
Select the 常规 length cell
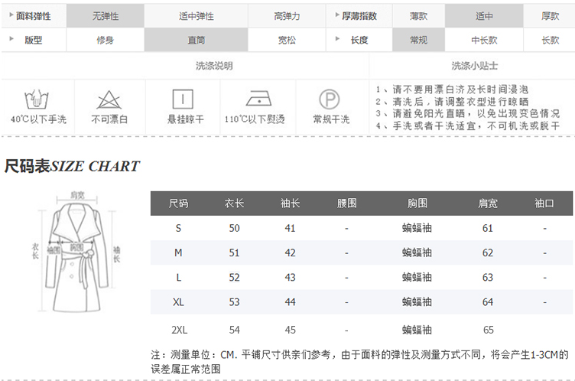click(x=418, y=40)
